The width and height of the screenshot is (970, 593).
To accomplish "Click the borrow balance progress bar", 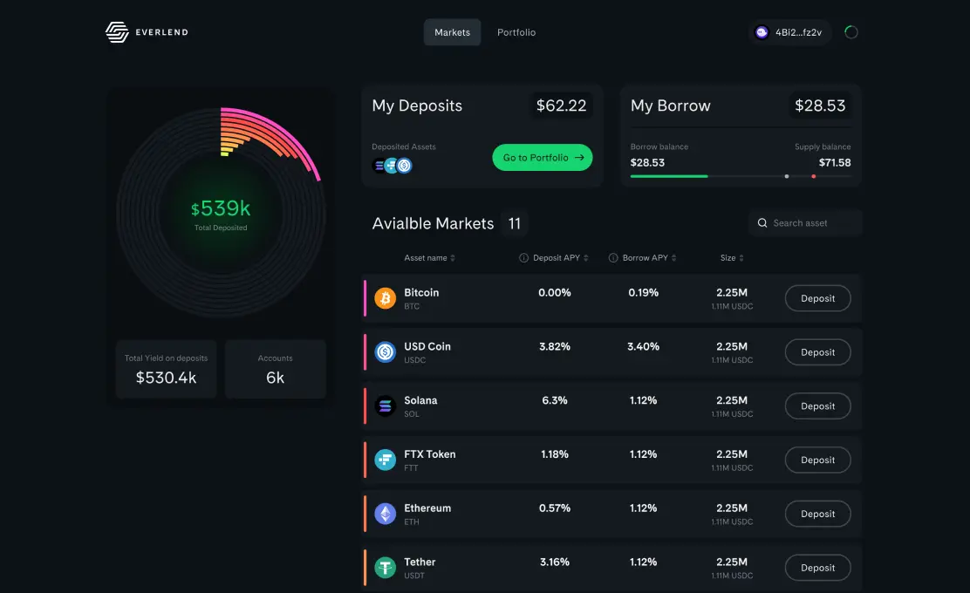I will coord(741,176).
